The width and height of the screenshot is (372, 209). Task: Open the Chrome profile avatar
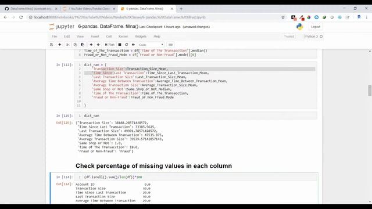click(x=359, y=17)
